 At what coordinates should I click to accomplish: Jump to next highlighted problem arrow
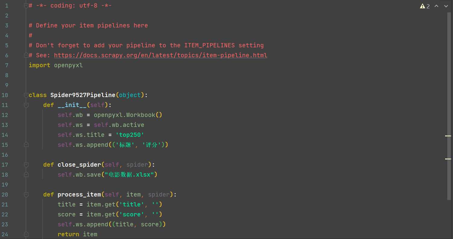(x=446, y=6)
